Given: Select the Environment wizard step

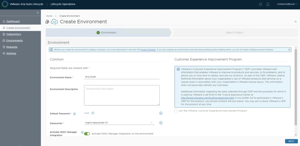Looking at the screenshot, I should (109, 33).
